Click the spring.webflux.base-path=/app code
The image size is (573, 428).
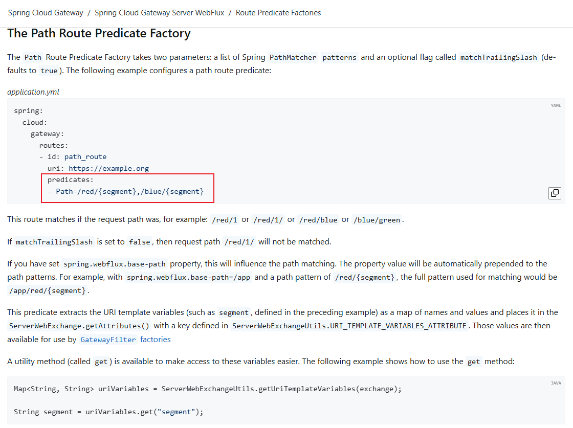tap(189, 277)
